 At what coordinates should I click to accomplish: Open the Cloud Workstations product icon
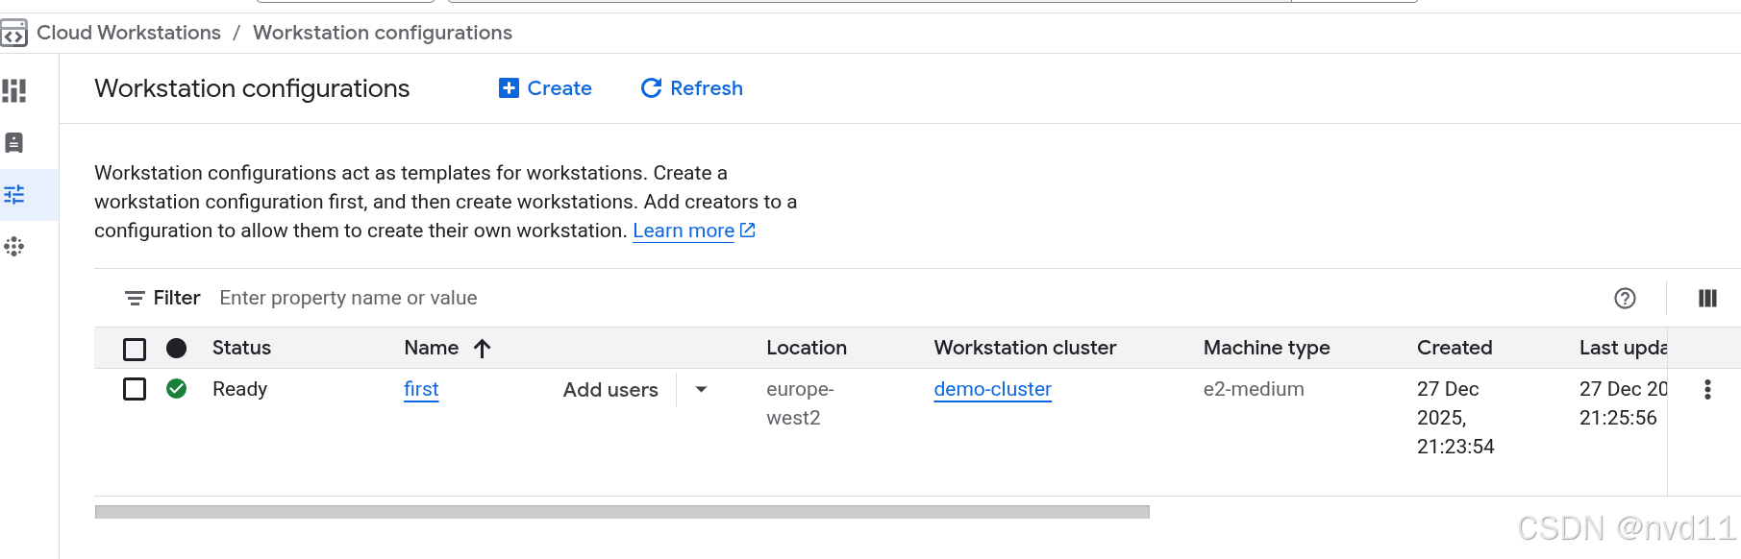click(x=13, y=35)
